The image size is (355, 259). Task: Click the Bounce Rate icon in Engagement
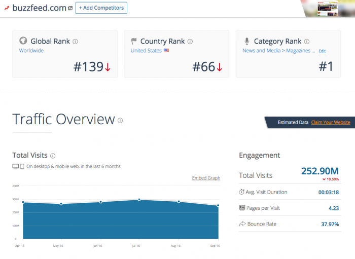pos(242,224)
